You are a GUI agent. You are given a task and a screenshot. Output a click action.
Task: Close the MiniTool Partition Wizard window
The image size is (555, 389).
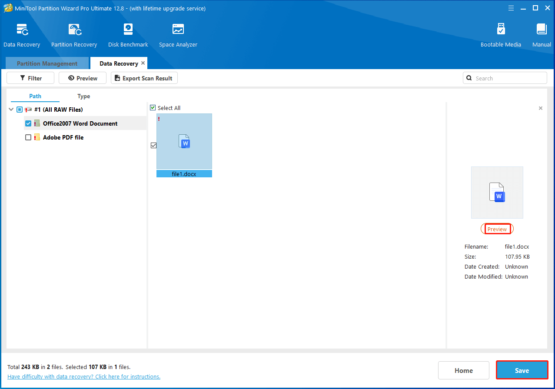547,8
